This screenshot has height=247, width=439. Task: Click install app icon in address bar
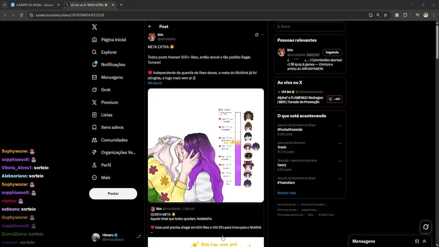coord(371,15)
